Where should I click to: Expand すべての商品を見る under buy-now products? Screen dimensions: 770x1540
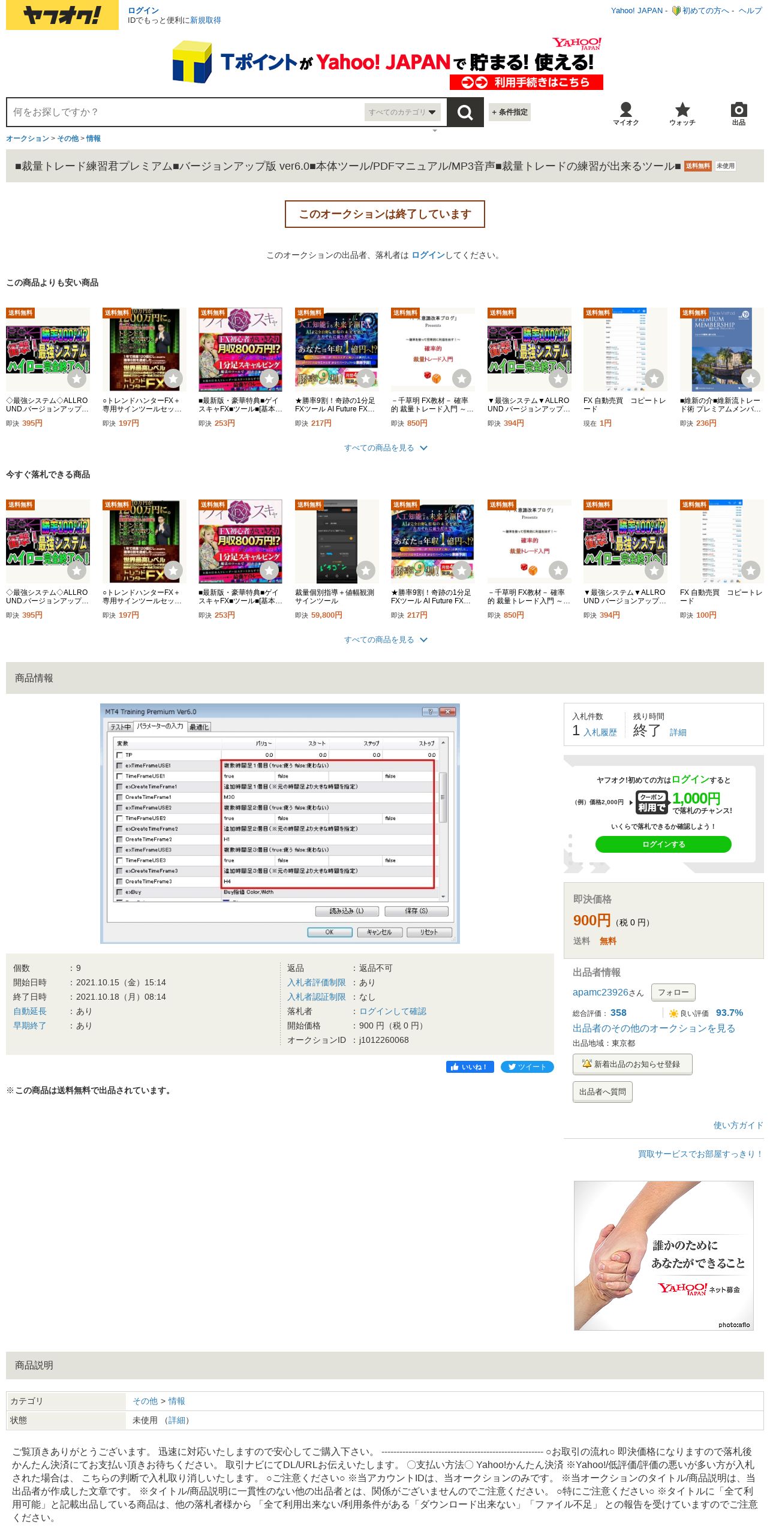click(x=385, y=640)
